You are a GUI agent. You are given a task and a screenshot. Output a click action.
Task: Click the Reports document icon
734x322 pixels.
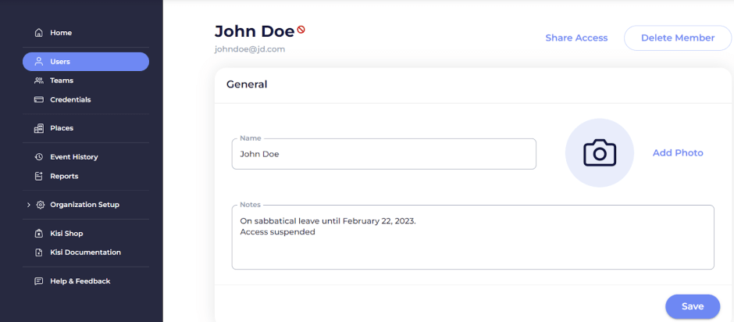coord(39,176)
